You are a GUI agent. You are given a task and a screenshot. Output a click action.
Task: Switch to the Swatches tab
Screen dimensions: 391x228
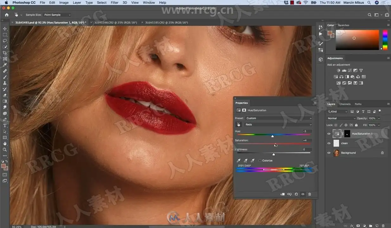coord(343,25)
